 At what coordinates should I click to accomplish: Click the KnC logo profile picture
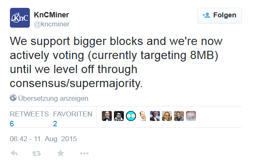click(x=20, y=18)
